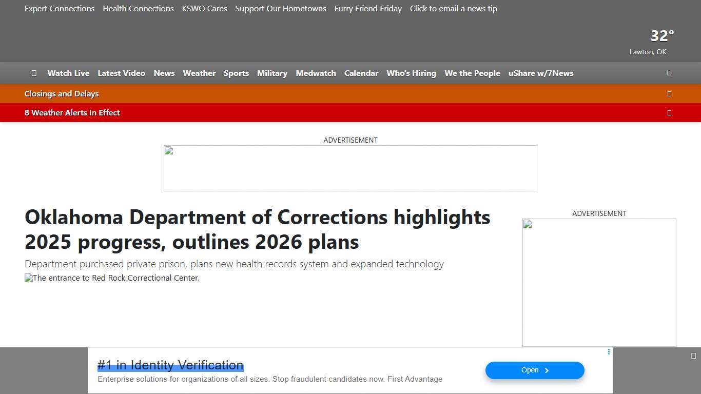Go to the Medwatch section

tap(316, 73)
